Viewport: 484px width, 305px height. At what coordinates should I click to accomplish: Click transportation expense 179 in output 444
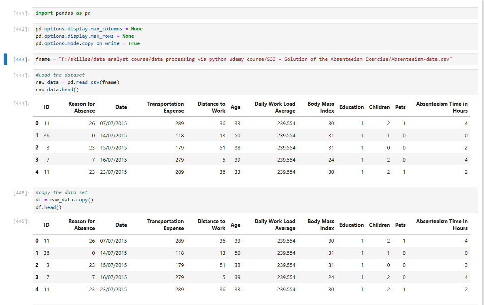tap(180, 148)
